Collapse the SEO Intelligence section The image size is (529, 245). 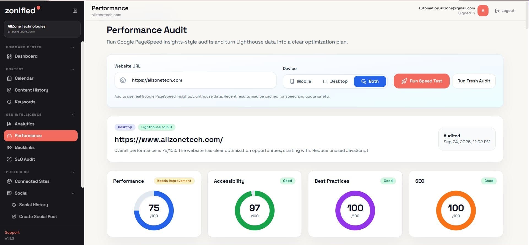click(73, 115)
